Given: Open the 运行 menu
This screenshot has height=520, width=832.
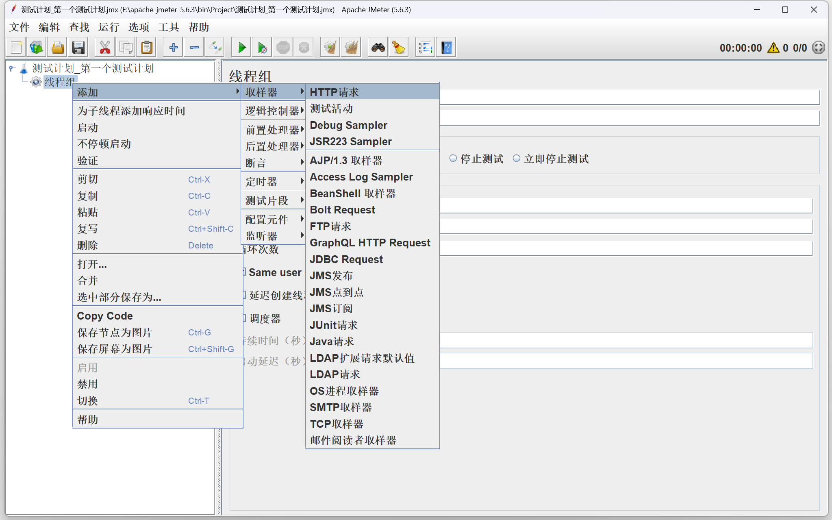Looking at the screenshot, I should pyautogui.click(x=109, y=27).
